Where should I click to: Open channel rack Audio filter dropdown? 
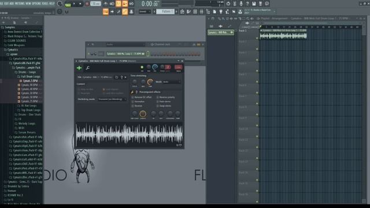[125, 44]
